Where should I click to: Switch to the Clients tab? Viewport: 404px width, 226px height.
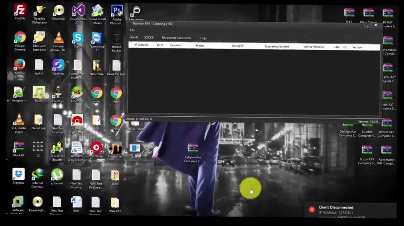(x=134, y=37)
